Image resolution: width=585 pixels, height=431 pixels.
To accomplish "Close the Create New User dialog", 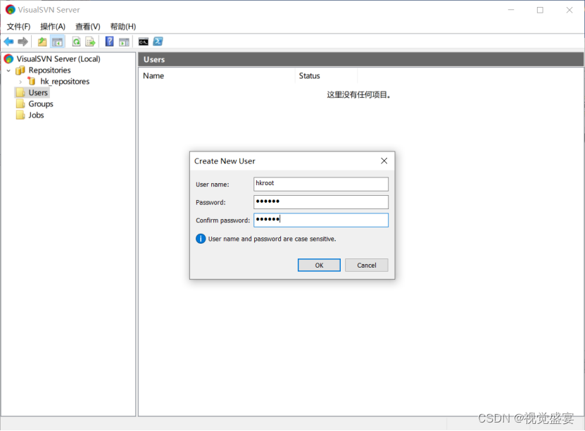I will (x=384, y=161).
